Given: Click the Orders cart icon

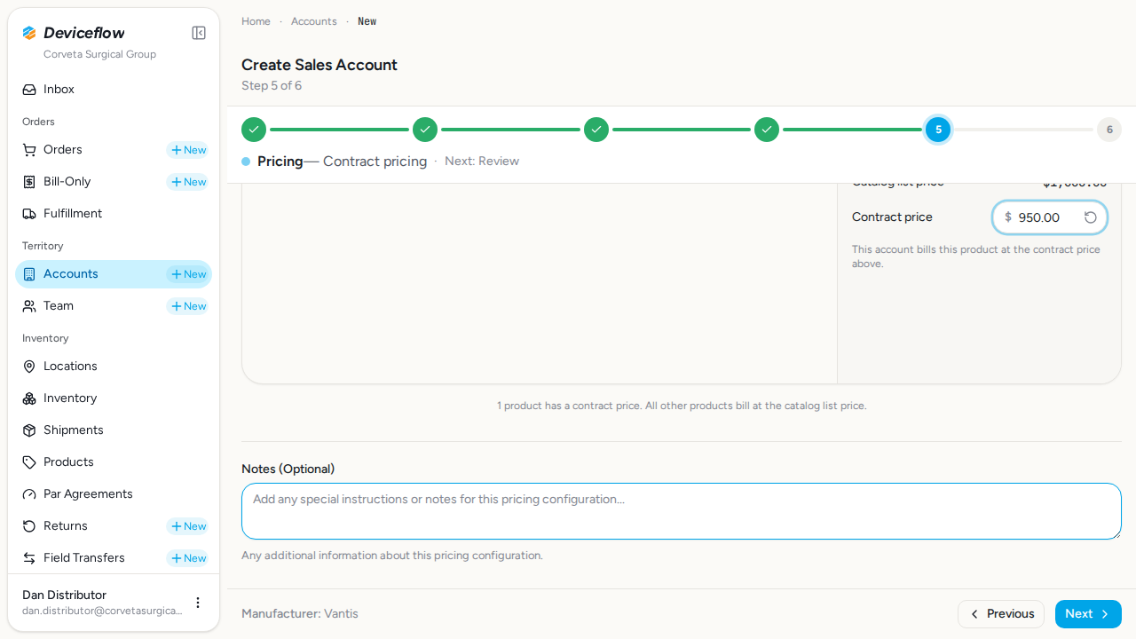Looking at the screenshot, I should pyautogui.click(x=29, y=150).
